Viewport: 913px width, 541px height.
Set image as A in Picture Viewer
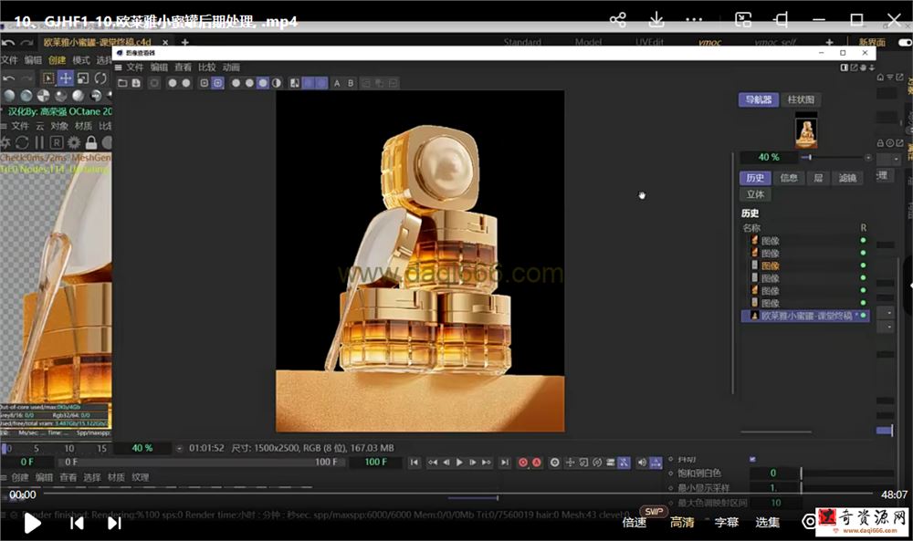[337, 83]
